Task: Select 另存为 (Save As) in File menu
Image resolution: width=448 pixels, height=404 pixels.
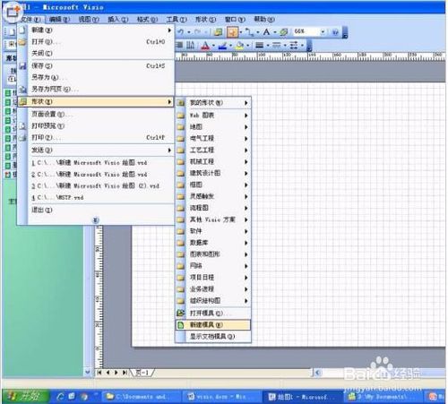Action: click(96, 77)
